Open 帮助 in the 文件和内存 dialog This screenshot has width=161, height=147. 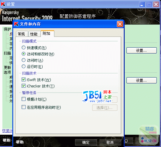tap(20, 142)
